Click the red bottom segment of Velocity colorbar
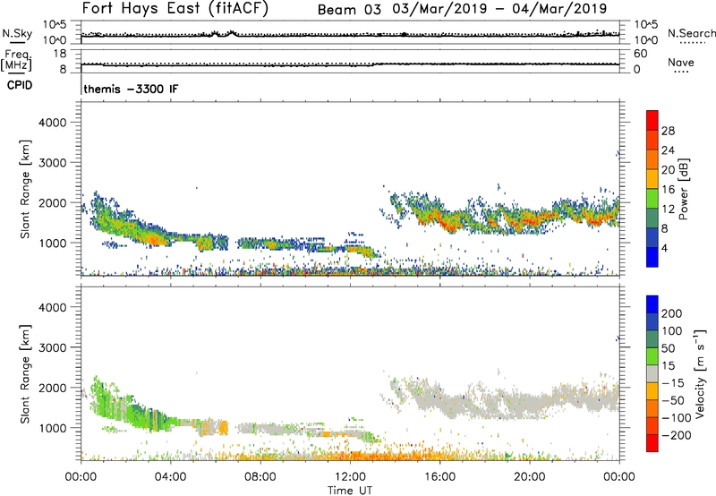This screenshot has height=496, width=716. click(x=652, y=443)
